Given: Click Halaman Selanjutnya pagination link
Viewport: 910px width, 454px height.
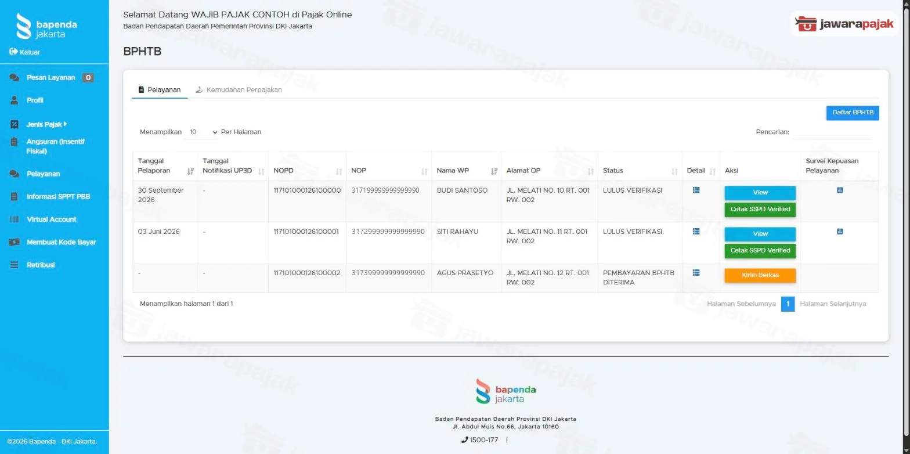Looking at the screenshot, I should click(x=833, y=304).
